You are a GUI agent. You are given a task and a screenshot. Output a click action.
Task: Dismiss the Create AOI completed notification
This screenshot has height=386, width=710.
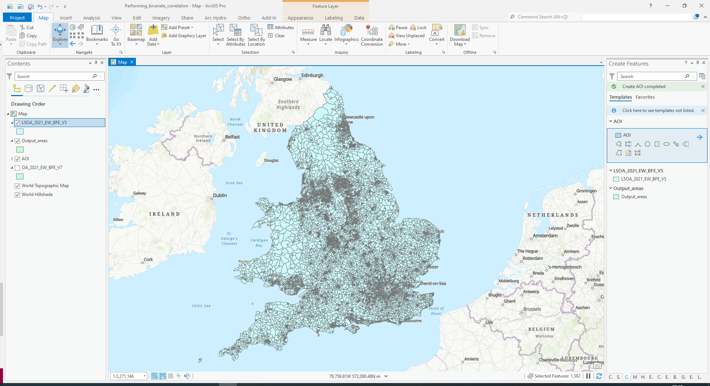coord(703,86)
